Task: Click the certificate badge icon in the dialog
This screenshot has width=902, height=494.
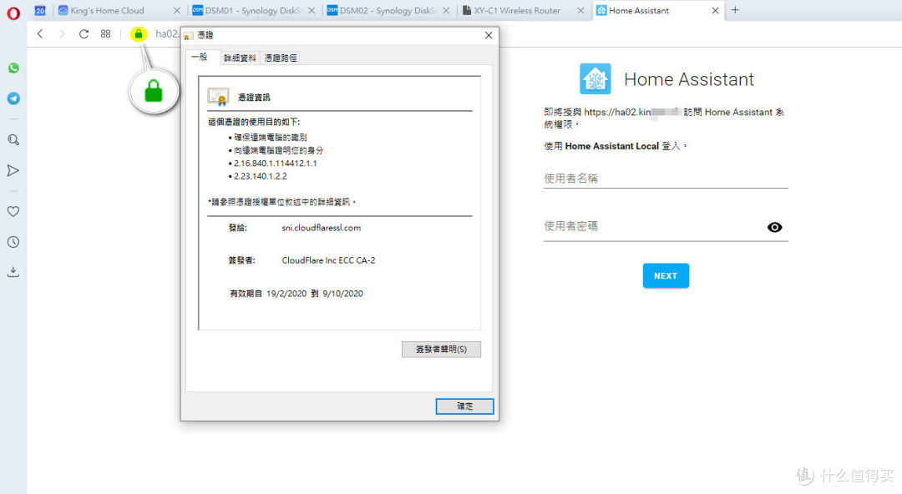Action: coord(218,97)
